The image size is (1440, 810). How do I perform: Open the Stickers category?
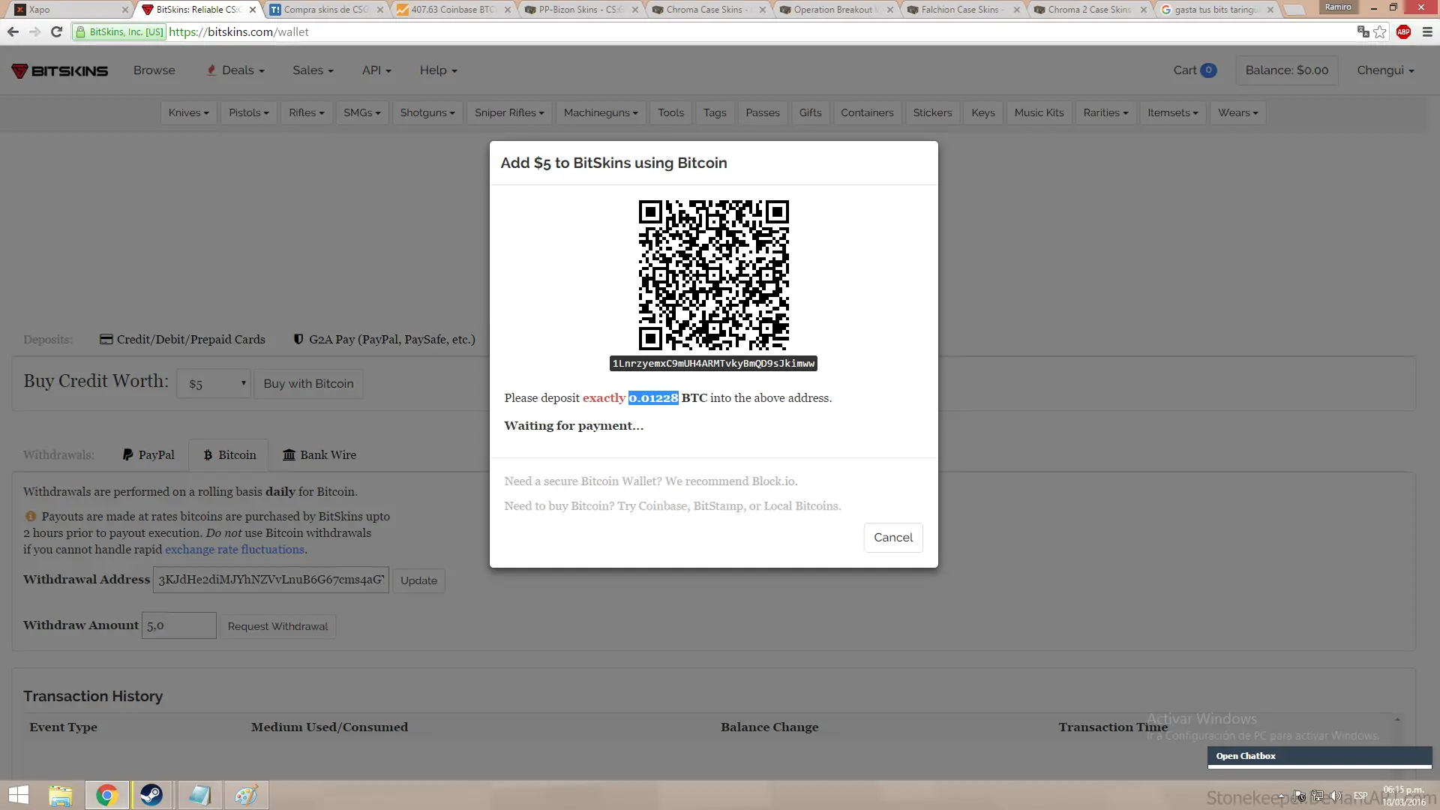932,112
